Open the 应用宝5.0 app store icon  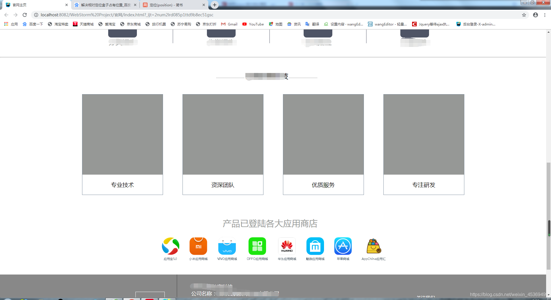pos(170,246)
